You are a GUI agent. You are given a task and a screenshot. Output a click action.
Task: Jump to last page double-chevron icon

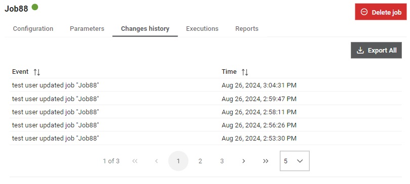point(265,161)
